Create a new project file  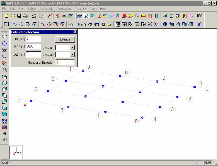[6, 16]
